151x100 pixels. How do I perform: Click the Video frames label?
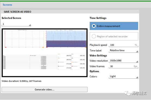coord(97,66)
